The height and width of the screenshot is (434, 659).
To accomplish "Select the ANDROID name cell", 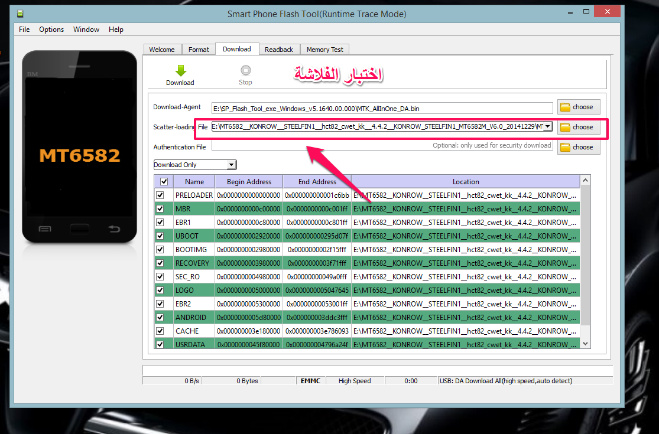I will click(194, 317).
